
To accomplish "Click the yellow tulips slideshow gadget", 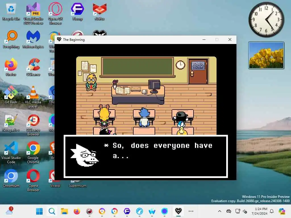I will point(266,55).
